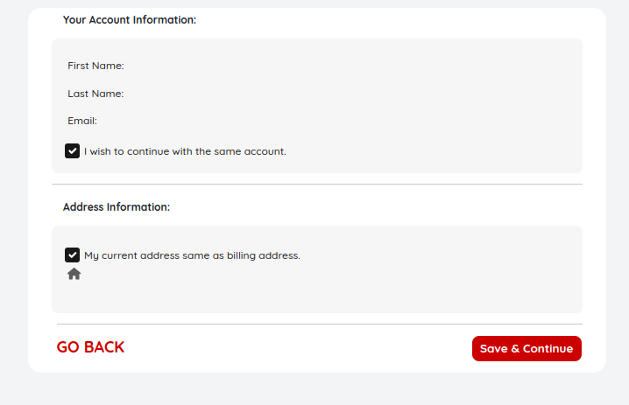Go back using the GO BACK link
The image size is (629, 405).
pos(90,347)
